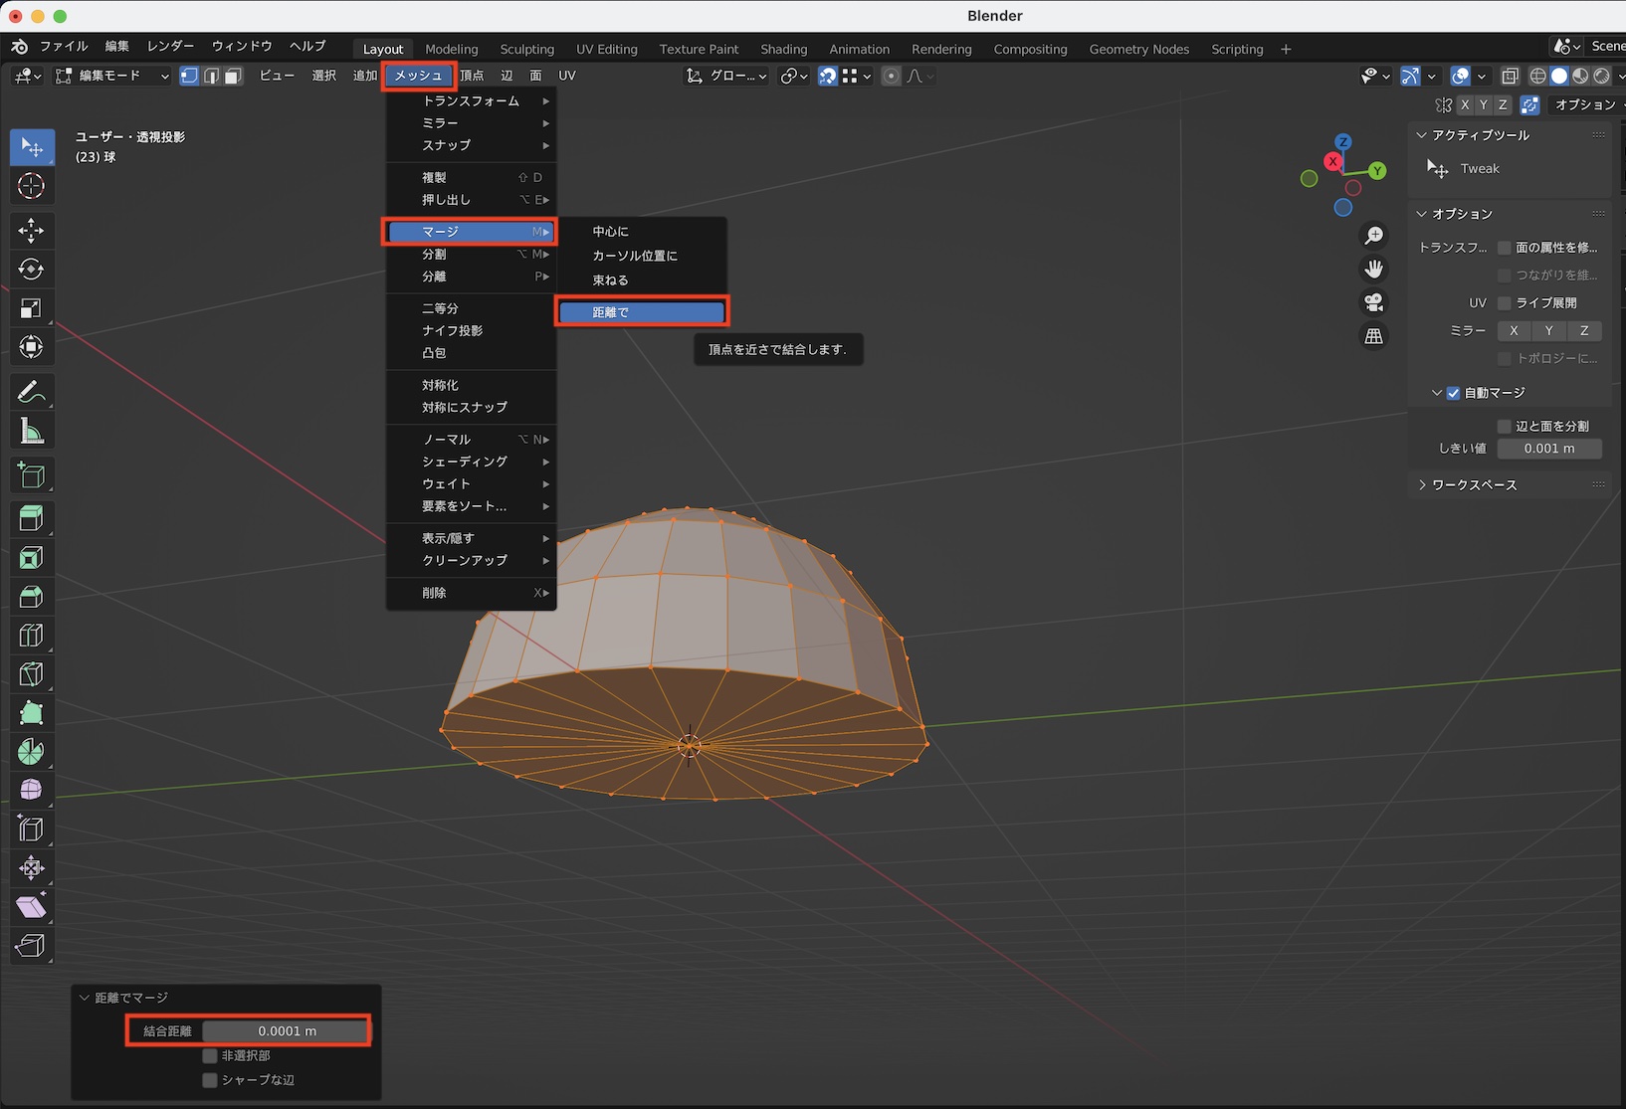The height and width of the screenshot is (1109, 1626).
Task: Select the Measure ruler tool
Action: [x=31, y=432]
